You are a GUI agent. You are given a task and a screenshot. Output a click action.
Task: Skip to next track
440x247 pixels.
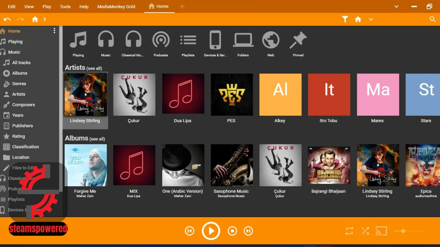pos(248,231)
